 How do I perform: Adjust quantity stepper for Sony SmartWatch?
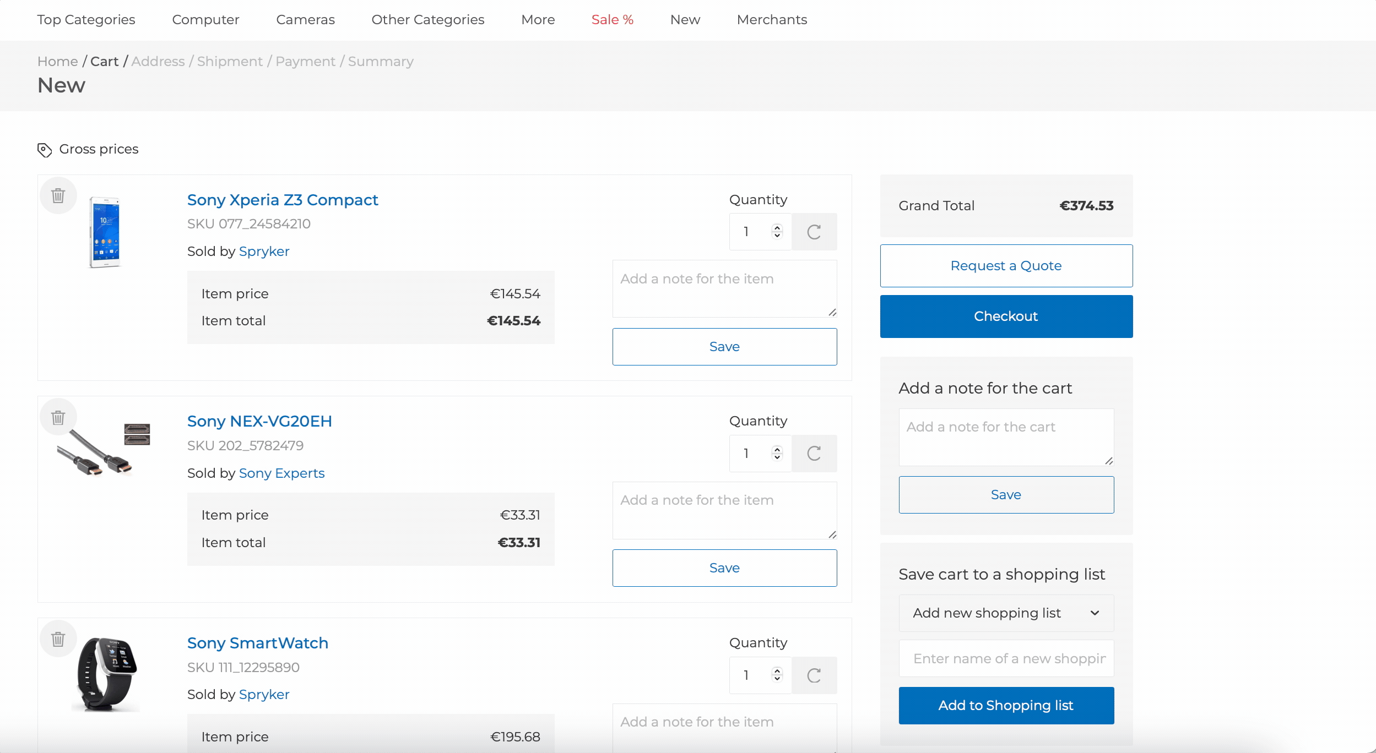click(777, 675)
